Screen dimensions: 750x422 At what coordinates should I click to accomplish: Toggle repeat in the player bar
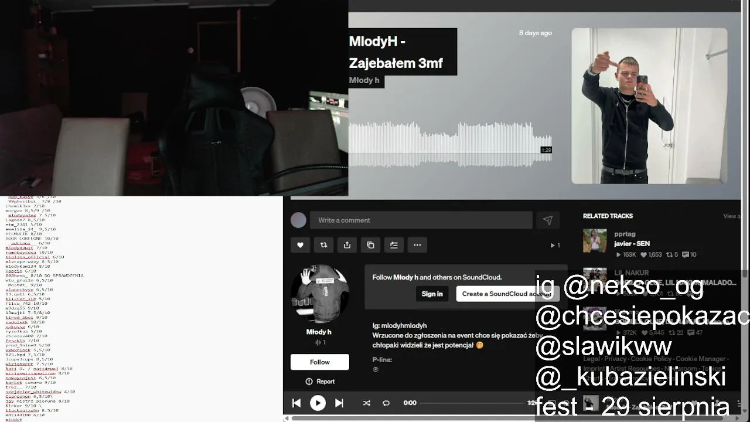386,403
